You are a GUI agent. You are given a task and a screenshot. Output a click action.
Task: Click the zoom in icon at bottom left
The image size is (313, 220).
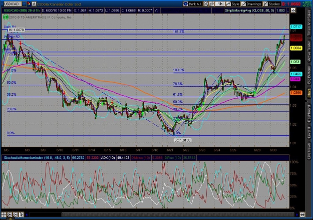click(x=10, y=214)
